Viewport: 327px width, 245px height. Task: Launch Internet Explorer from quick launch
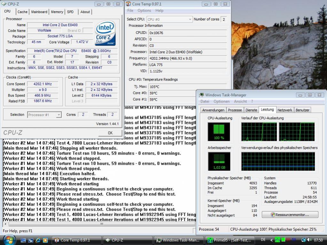38,240
